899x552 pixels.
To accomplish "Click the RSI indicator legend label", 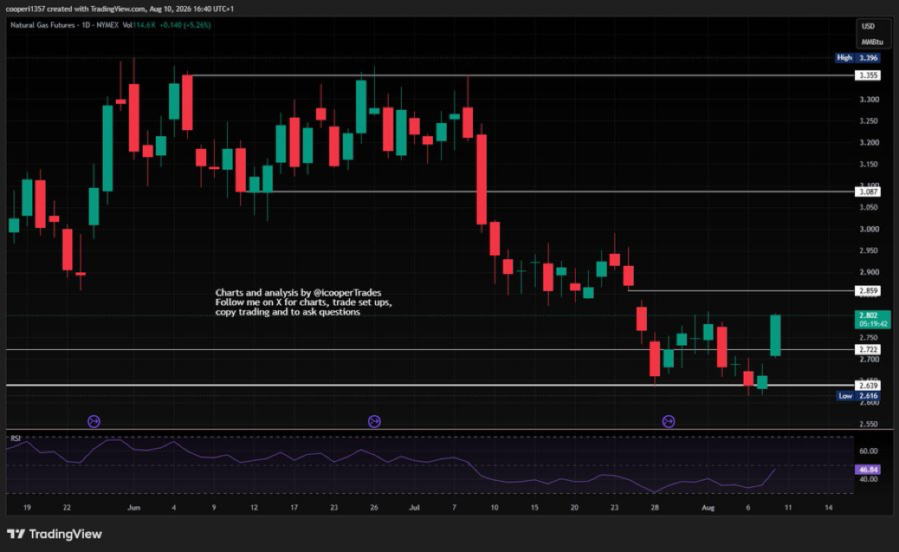I will click(x=16, y=438).
